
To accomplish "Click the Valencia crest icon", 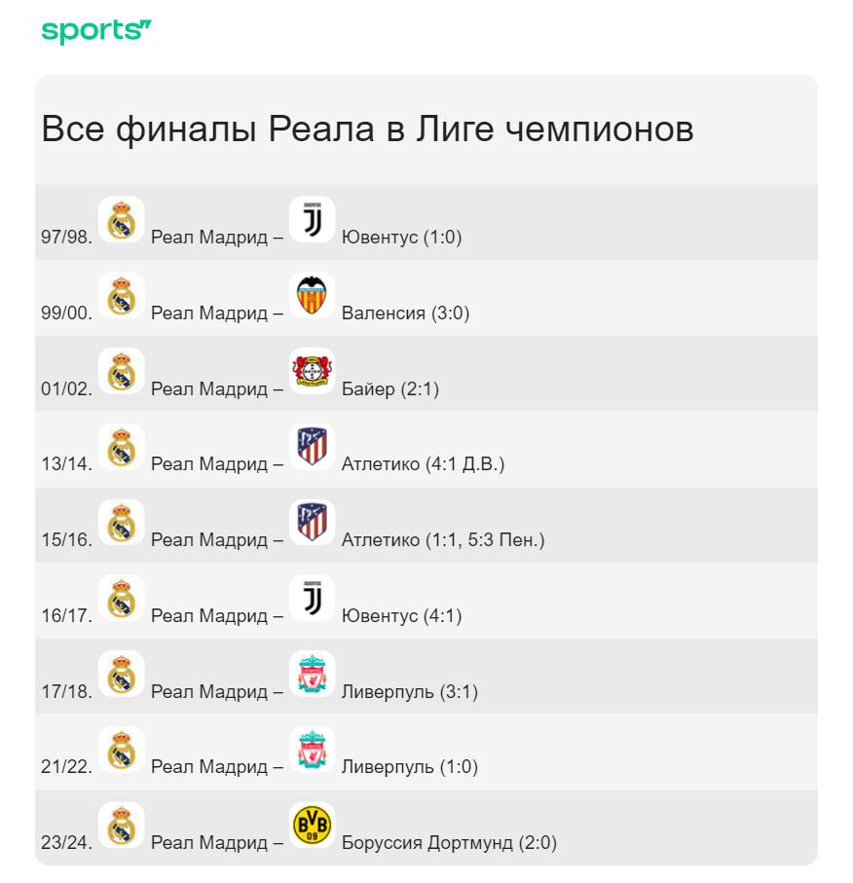I will click(312, 295).
